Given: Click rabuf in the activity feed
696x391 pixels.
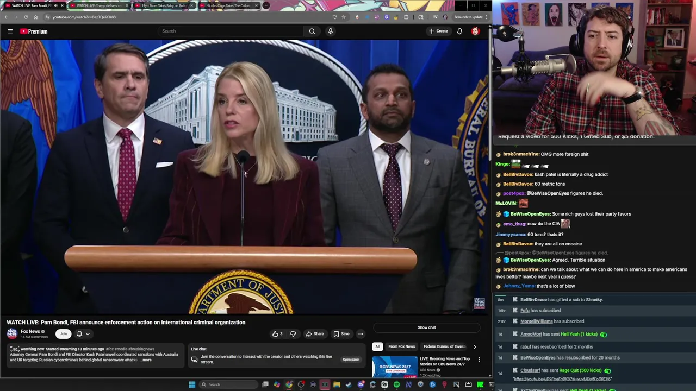Looking at the screenshot, I should pyautogui.click(x=525, y=346).
